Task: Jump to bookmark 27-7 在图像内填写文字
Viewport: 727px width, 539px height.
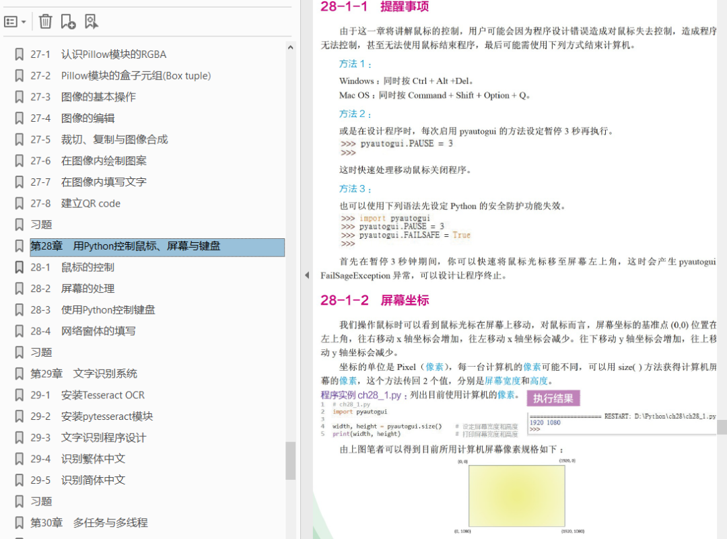Action: (x=89, y=182)
